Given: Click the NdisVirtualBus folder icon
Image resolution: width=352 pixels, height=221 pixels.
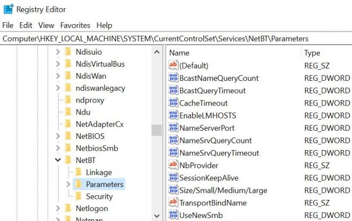Looking at the screenshot, I should point(68,64).
